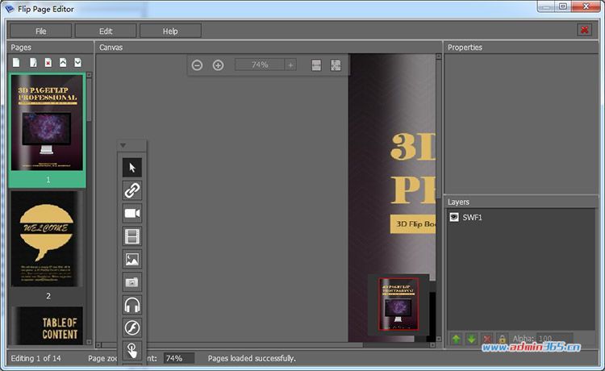Select the arrow selection tool
Screen dimensions: 605x371
click(132, 168)
